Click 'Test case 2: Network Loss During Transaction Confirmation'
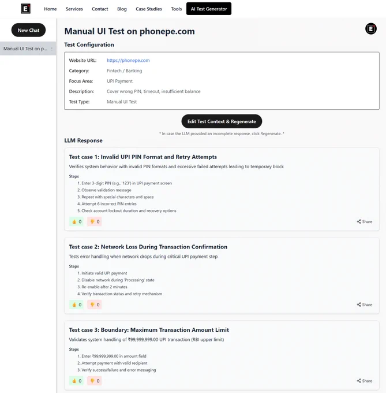This screenshot has height=393, width=386. [x=148, y=247]
